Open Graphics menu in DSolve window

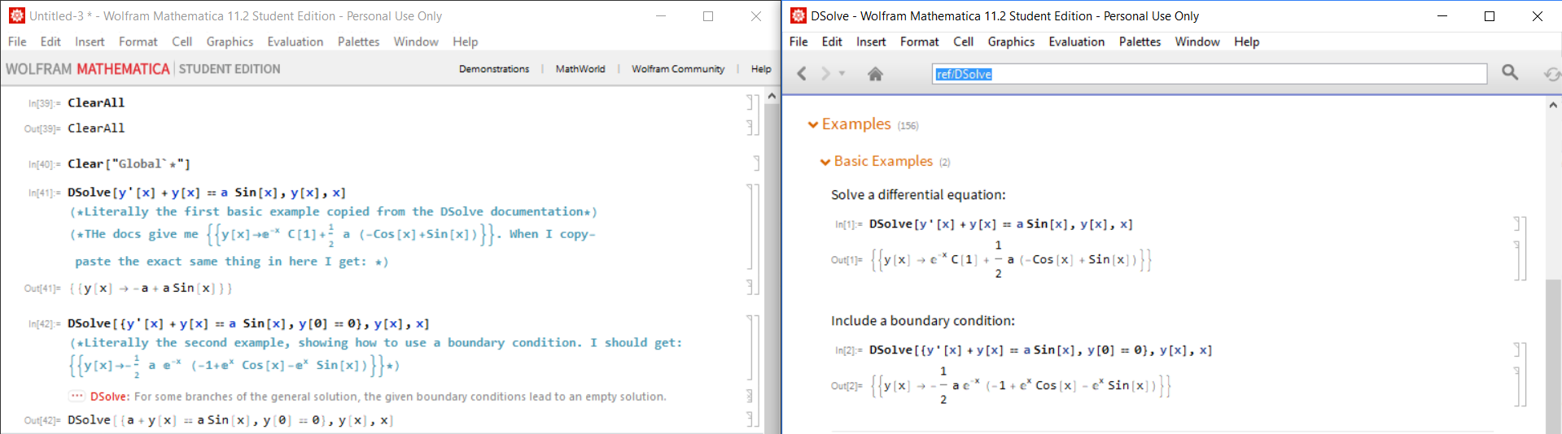pyautogui.click(x=1011, y=41)
